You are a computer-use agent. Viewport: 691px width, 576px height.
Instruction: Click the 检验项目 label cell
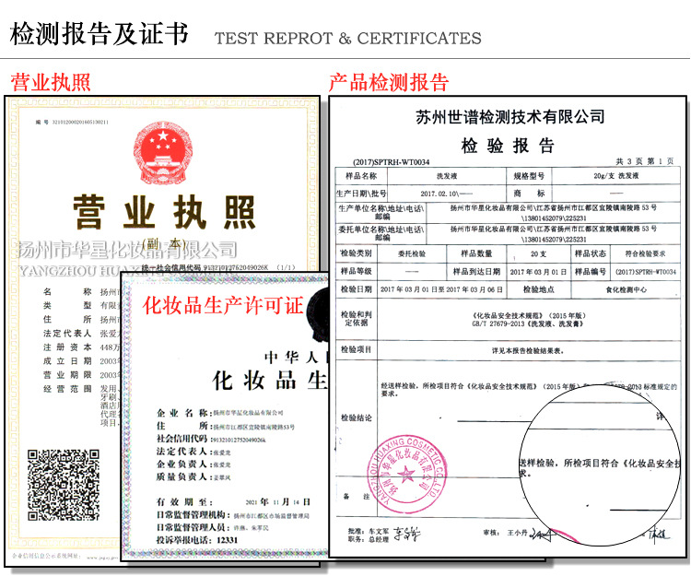click(x=356, y=349)
